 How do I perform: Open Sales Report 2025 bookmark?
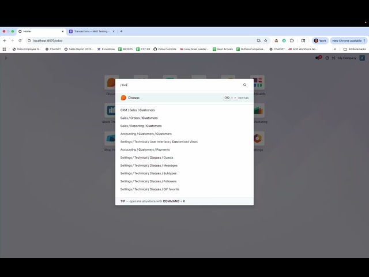click(x=79, y=49)
